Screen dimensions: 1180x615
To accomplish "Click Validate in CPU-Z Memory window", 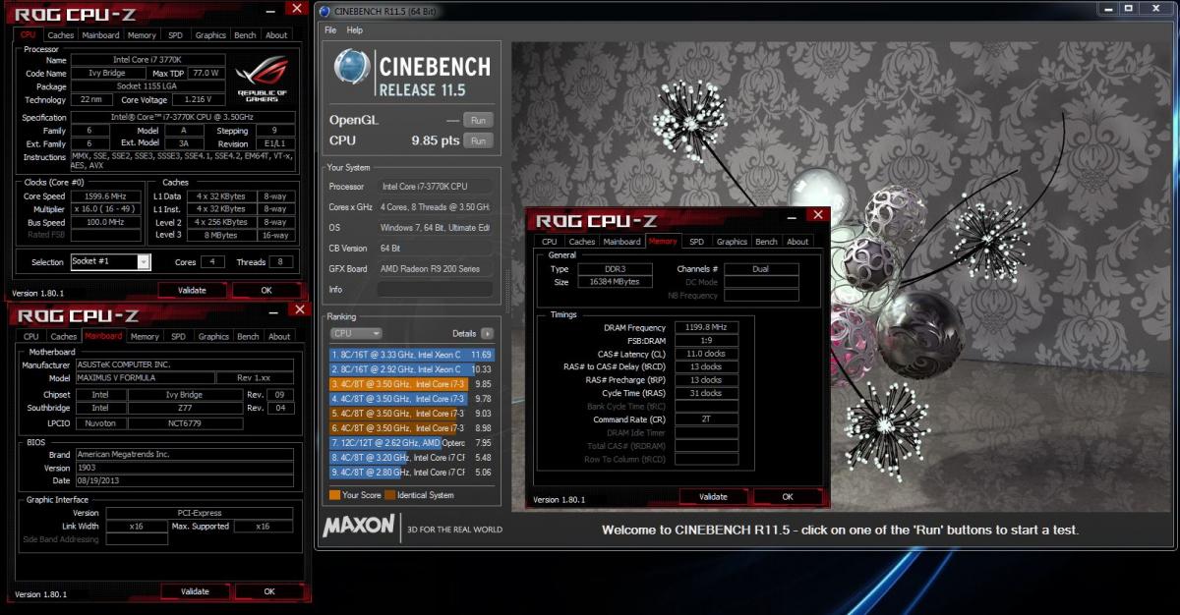I will tap(713, 497).
